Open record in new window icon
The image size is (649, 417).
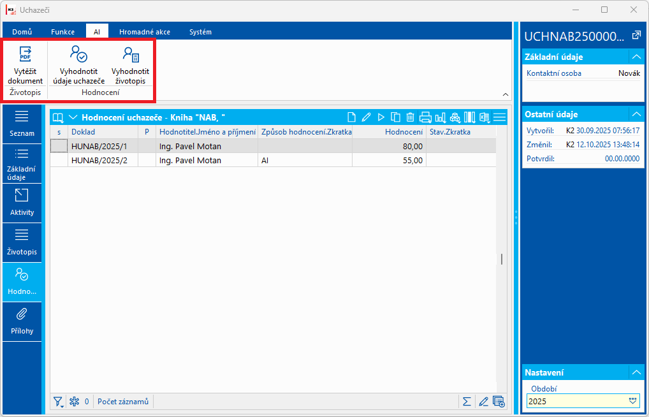[x=636, y=36]
